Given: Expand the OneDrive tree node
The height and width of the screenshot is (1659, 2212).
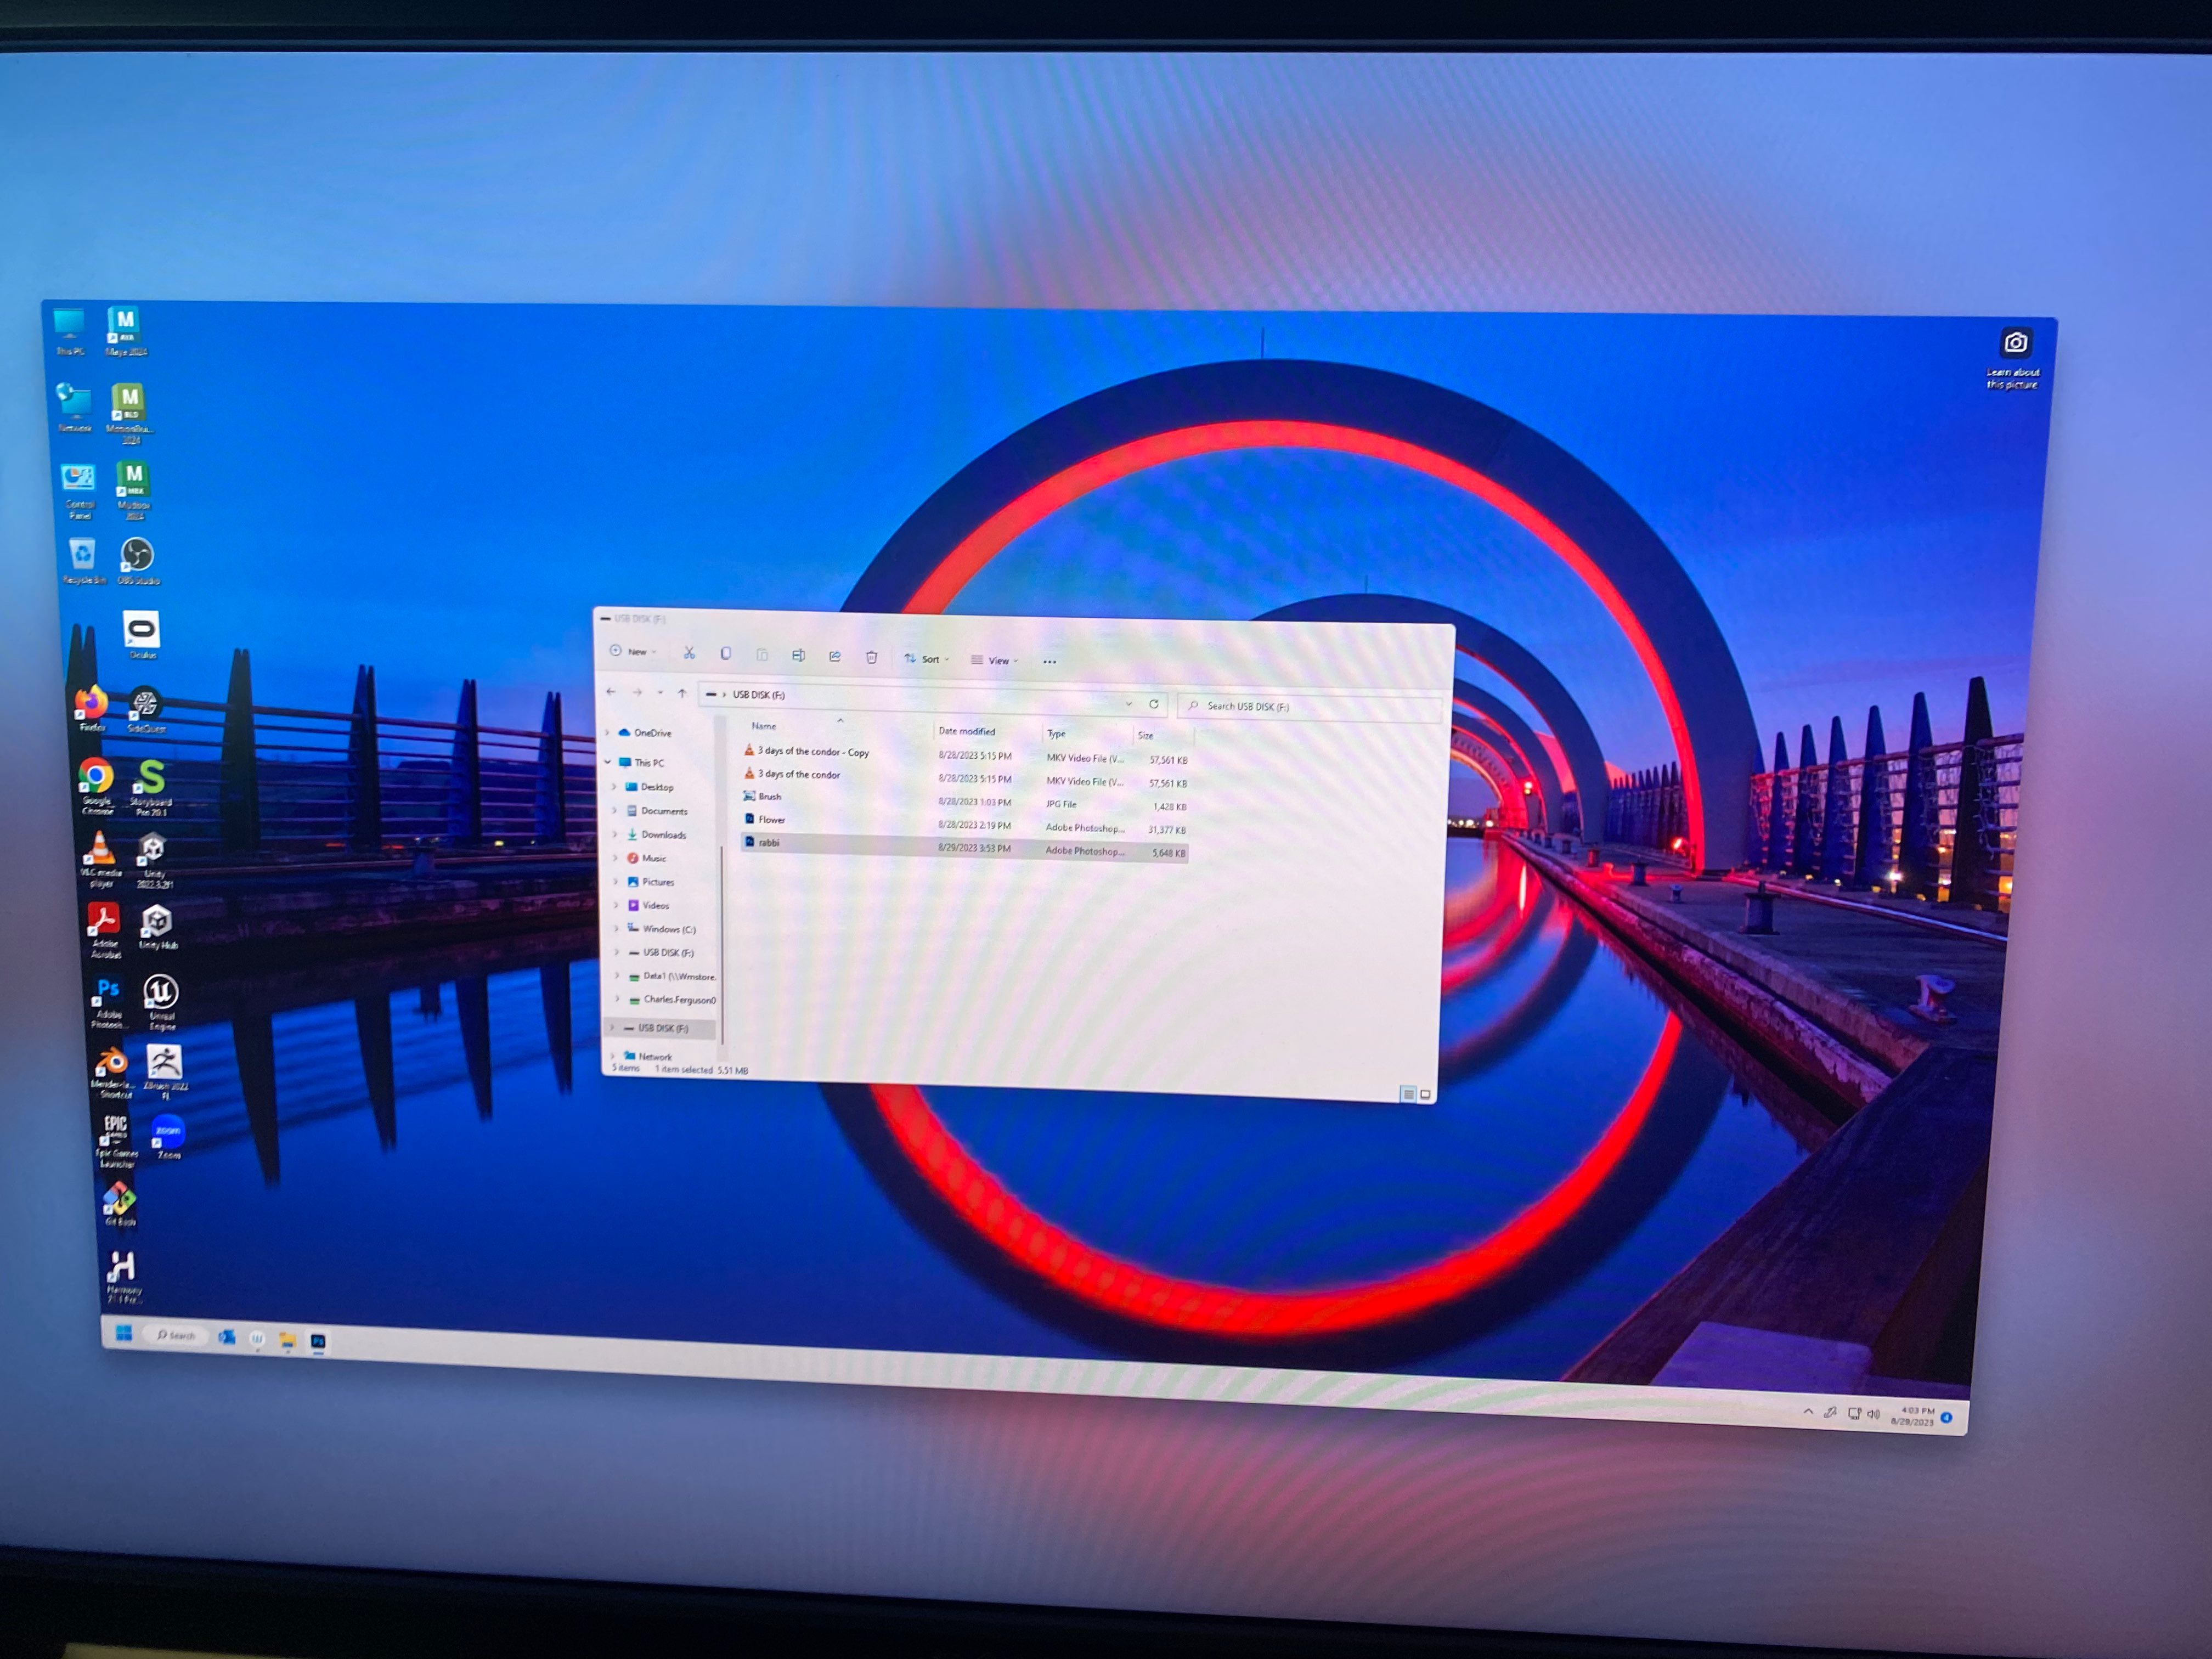Looking at the screenshot, I should pyautogui.click(x=607, y=732).
